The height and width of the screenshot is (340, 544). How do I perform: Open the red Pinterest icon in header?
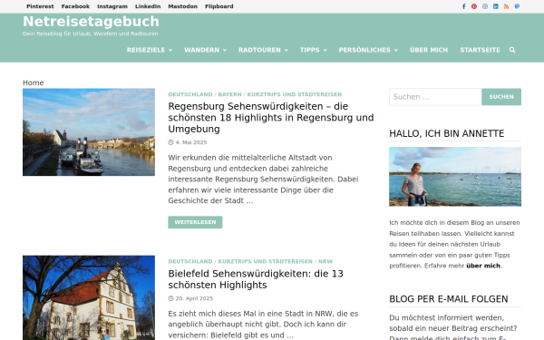pos(474,6)
